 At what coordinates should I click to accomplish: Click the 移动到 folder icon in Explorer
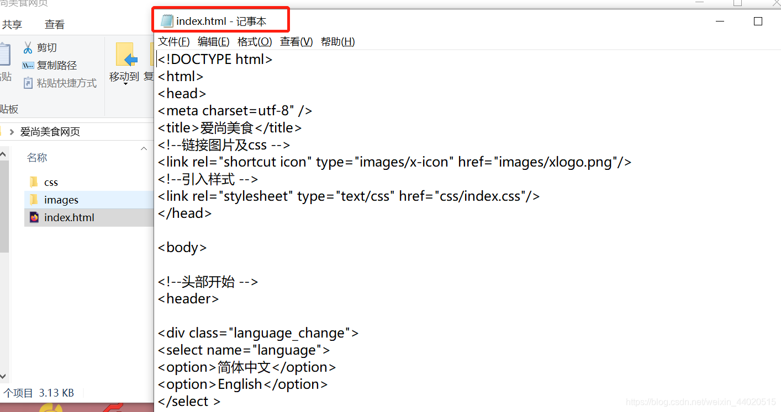point(126,55)
